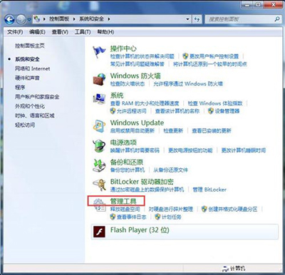Image resolution: width=285 pixels, height=275 pixels.
Task: Select 系统和安全 breadcrumb in address bar
Action: [x=92, y=19]
